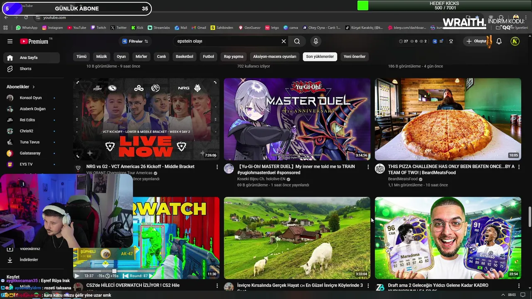
Task: Open the NRG vs G2 video title
Action: pos(140,167)
